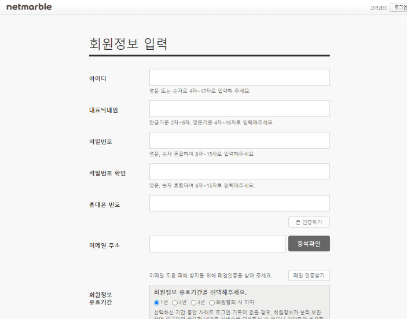407x319 pixels.
Task: Select the 3년 radio option
Action: point(193,303)
